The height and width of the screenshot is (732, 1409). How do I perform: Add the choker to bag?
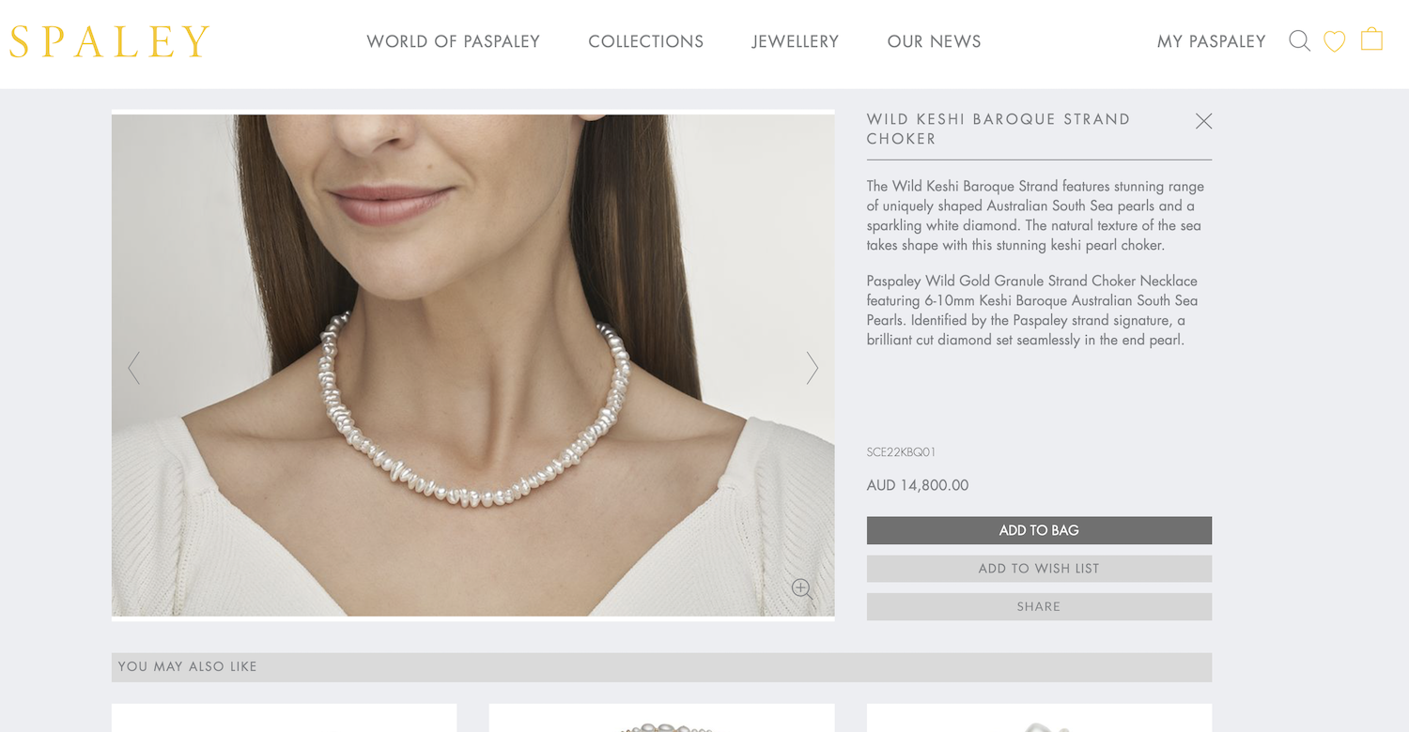1039,530
